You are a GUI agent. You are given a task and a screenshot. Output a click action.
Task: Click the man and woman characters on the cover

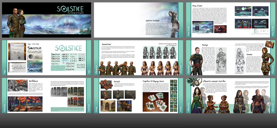pos(16,22)
